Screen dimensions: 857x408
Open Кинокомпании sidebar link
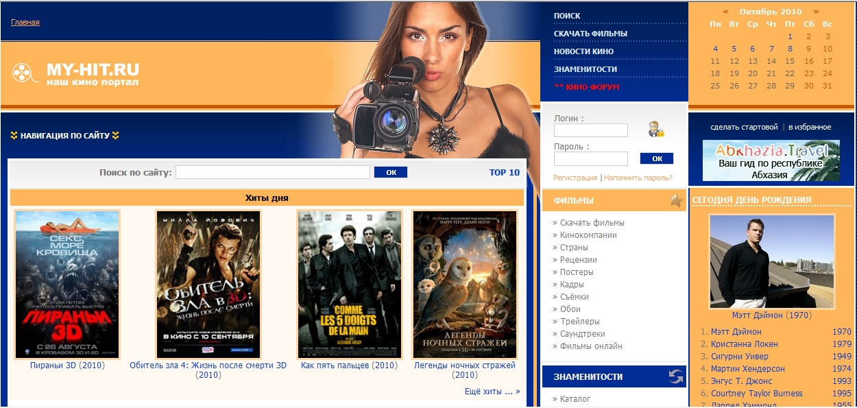click(588, 235)
